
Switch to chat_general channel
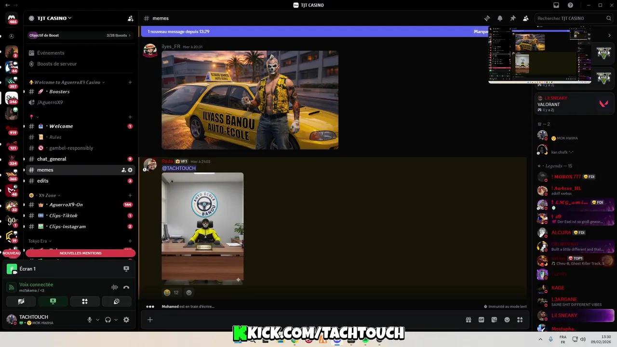[x=80, y=159]
